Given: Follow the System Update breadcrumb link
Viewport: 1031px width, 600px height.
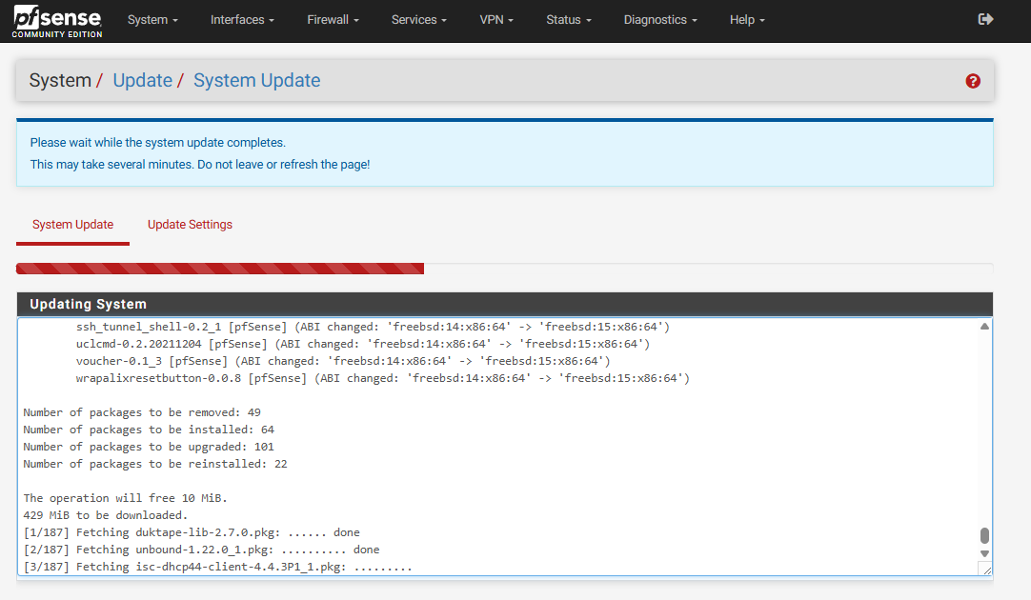Looking at the screenshot, I should (257, 80).
